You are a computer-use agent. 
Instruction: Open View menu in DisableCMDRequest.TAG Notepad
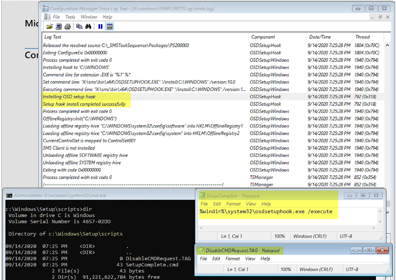click(250, 259)
